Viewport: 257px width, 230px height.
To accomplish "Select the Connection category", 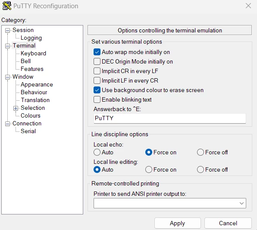I will click(x=27, y=124).
